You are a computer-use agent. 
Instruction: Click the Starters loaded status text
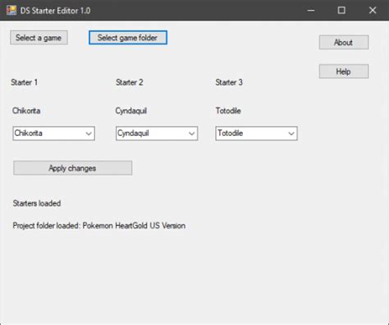pyautogui.click(x=37, y=203)
